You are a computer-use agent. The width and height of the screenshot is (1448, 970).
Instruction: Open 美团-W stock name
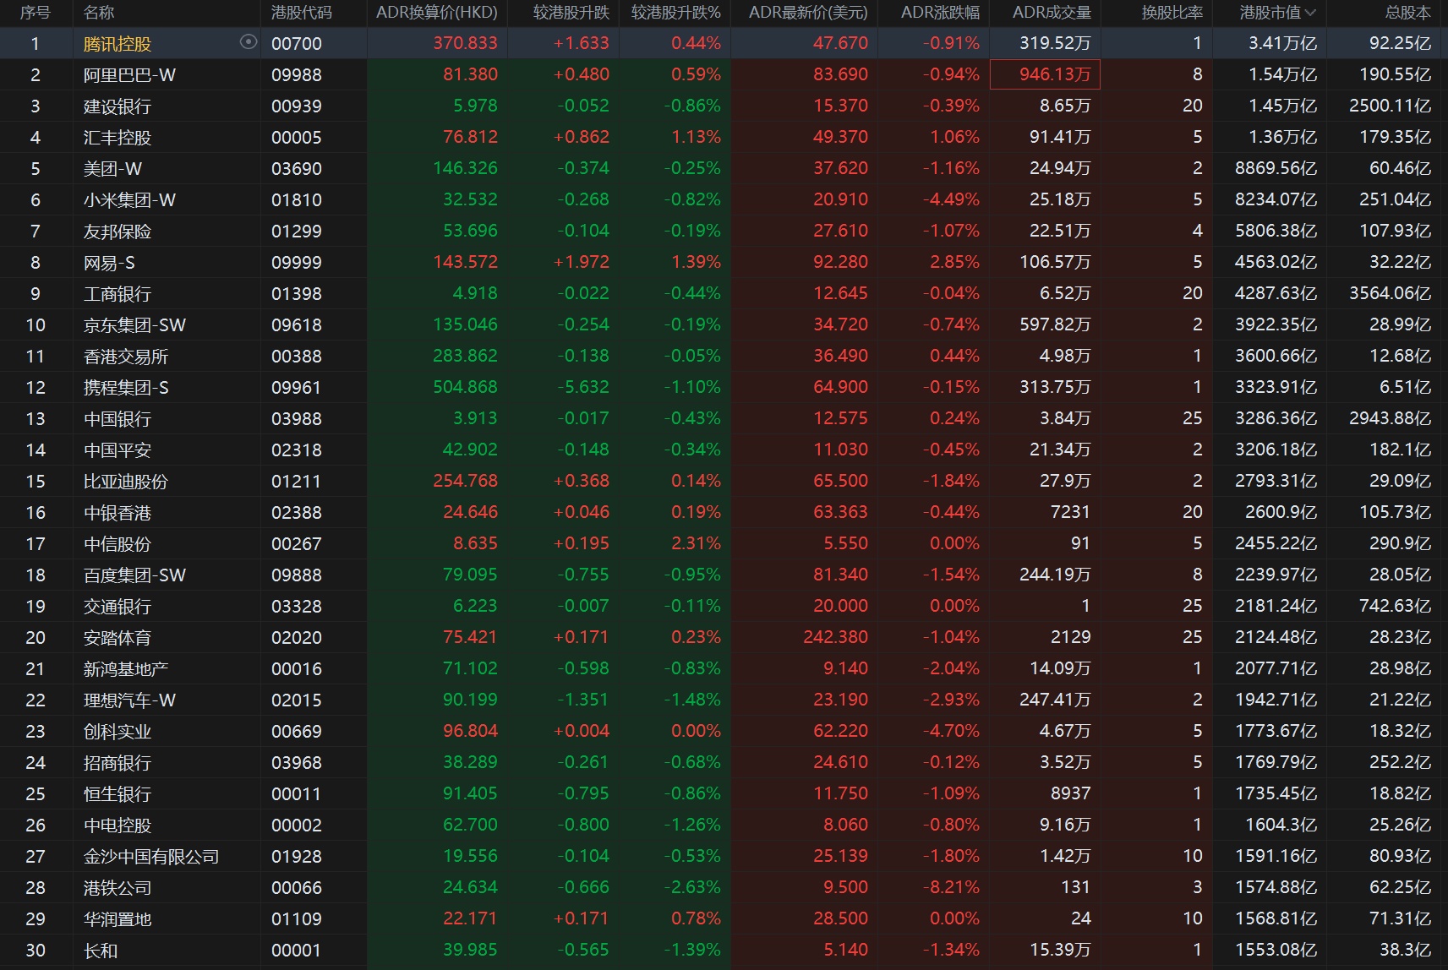112,169
